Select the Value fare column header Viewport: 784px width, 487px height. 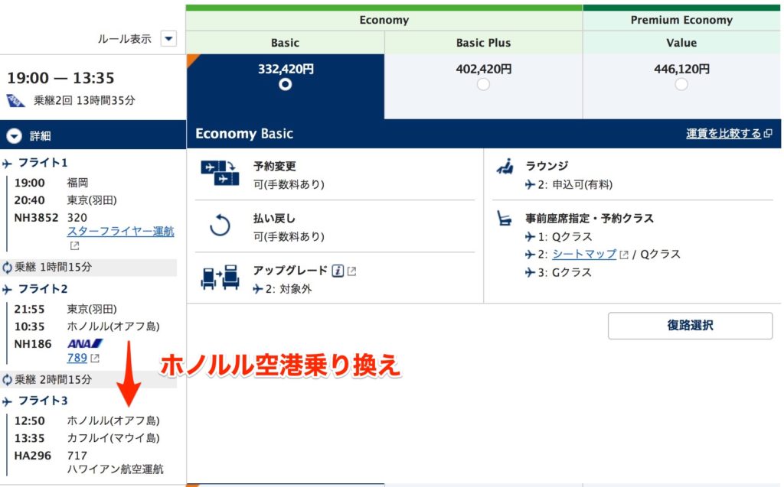click(681, 43)
